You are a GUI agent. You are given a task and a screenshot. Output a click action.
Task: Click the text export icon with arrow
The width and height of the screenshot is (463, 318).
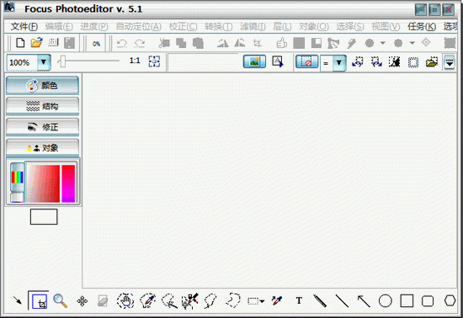(x=278, y=61)
